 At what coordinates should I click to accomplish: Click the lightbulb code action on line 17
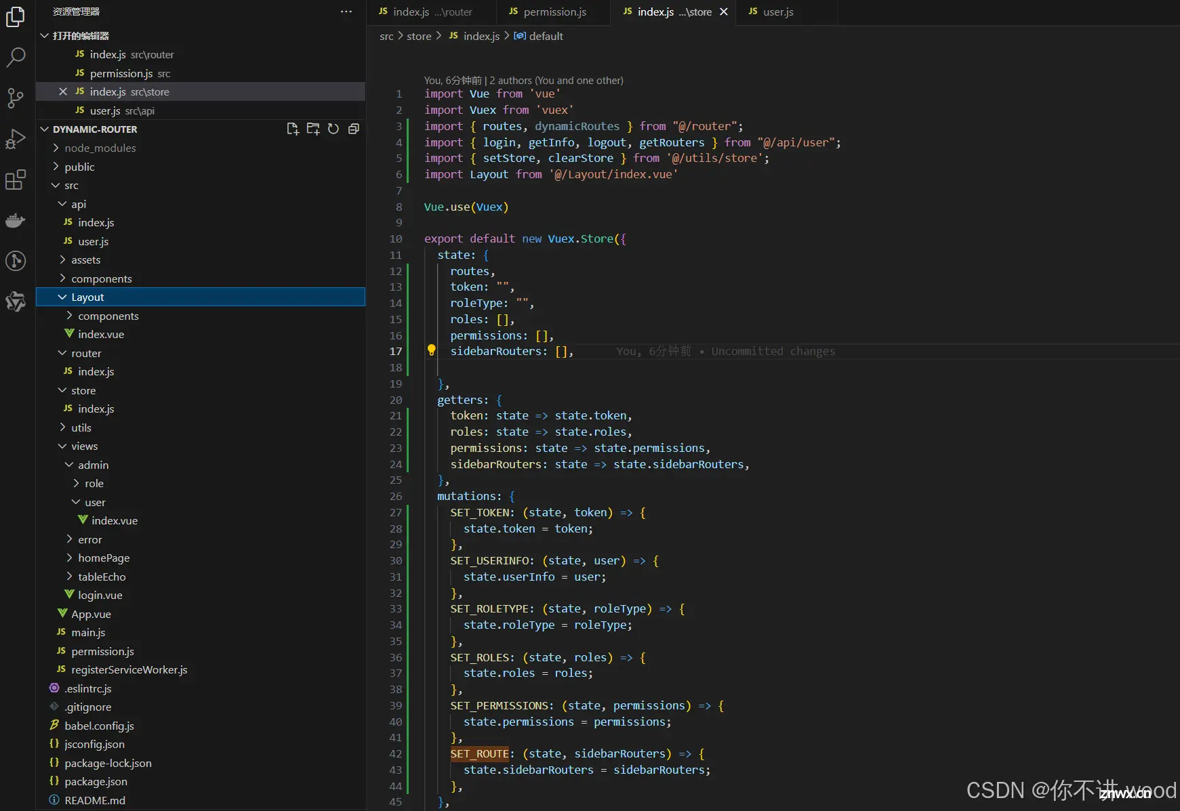click(x=431, y=350)
